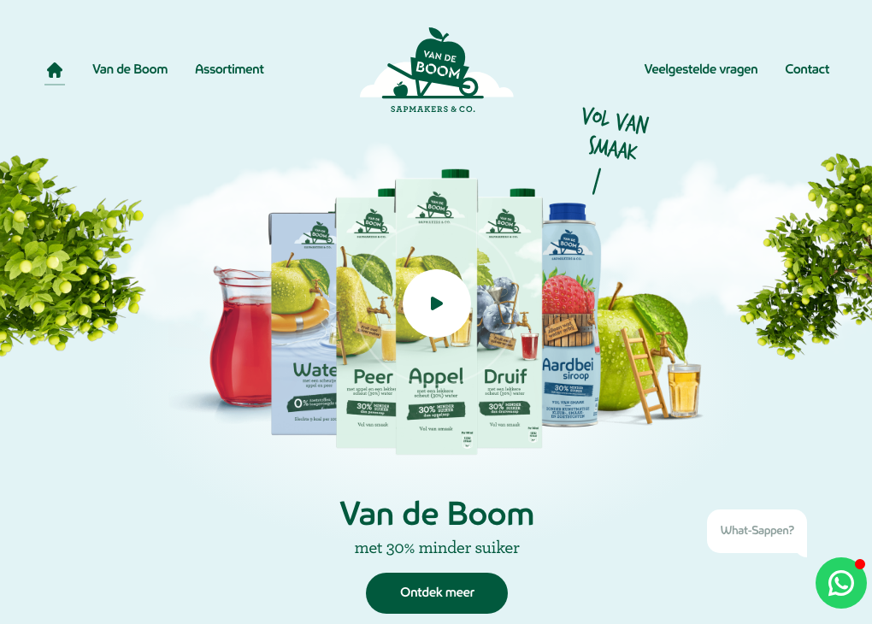This screenshot has width=872, height=624.
Task: Open the Assortiment page
Action: coord(229,69)
